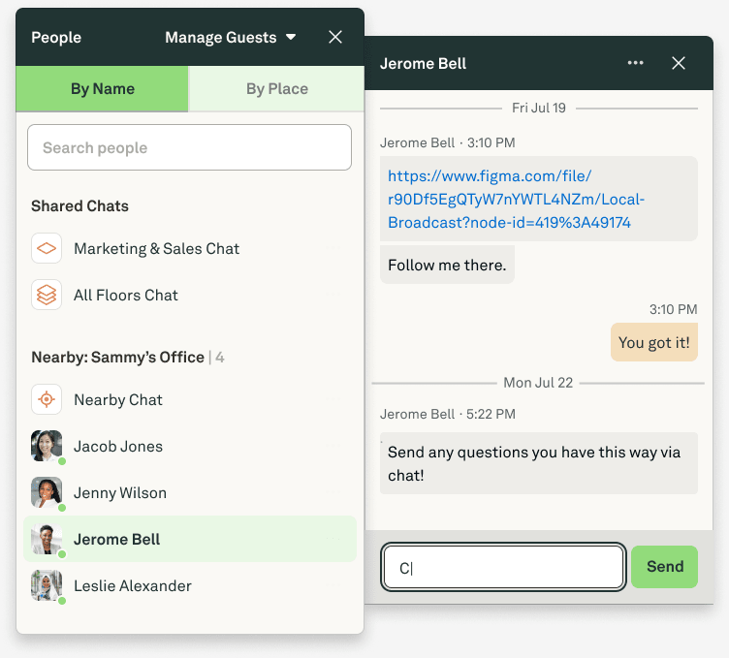Screen dimensions: 729x658
Task: Click the All Floors Chat layers icon
Action: [x=47, y=295]
